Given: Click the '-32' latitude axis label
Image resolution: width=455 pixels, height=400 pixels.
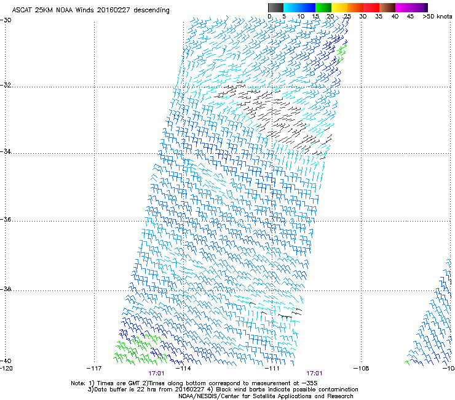Looking at the screenshot, I should [6, 85].
